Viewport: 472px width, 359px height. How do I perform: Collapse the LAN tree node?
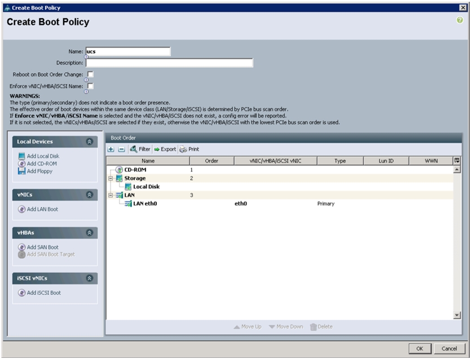pyautogui.click(x=111, y=195)
